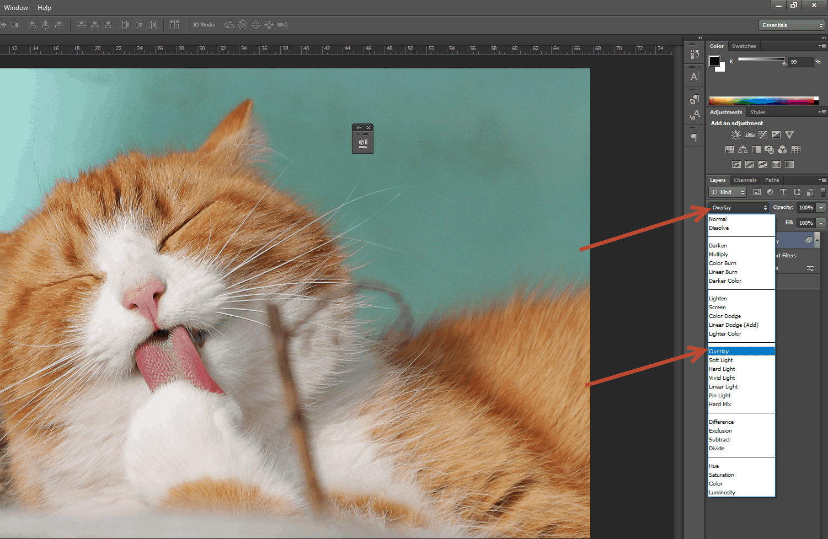Screen dimensions: 828x539
Task: Open the Character panel icon
Action: point(695,77)
